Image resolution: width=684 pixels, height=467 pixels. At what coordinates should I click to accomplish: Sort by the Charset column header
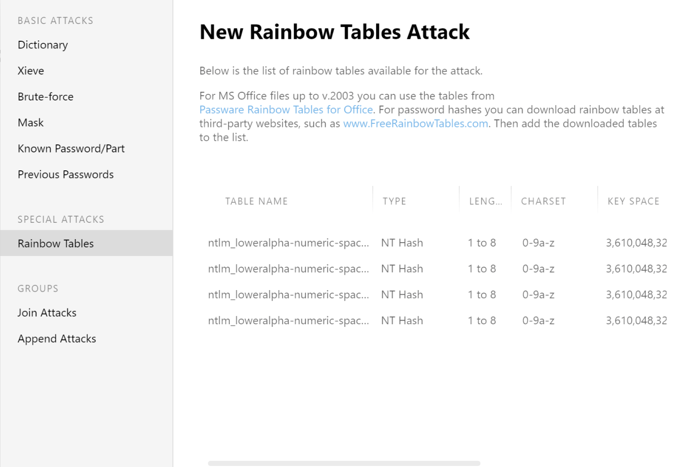(x=543, y=201)
